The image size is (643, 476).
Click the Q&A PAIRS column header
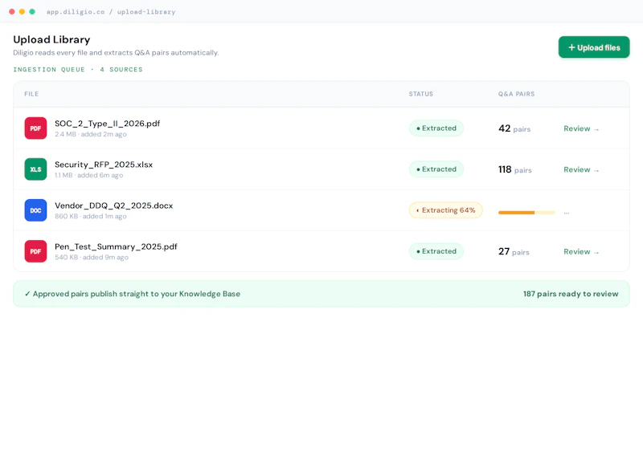tap(516, 94)
